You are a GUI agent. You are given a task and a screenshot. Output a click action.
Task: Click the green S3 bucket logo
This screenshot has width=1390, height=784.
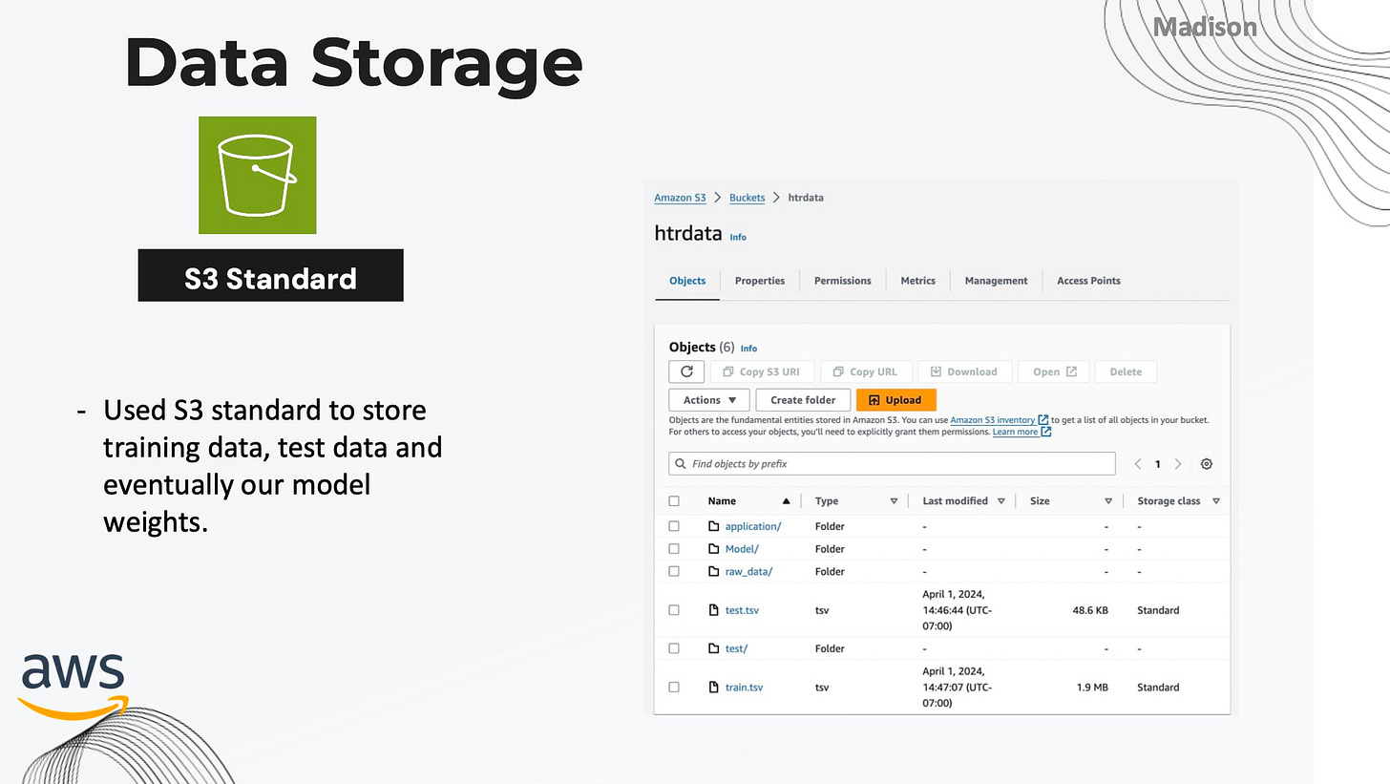point(258,175)
